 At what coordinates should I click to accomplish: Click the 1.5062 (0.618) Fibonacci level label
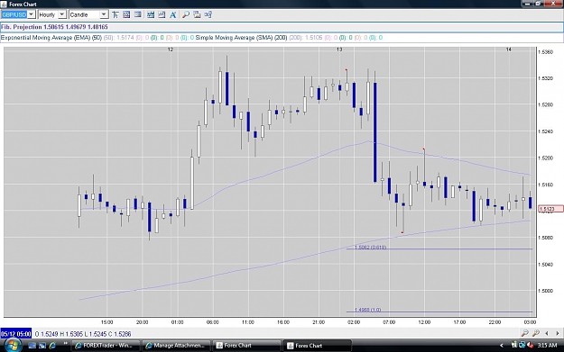(x=370, y=248)
